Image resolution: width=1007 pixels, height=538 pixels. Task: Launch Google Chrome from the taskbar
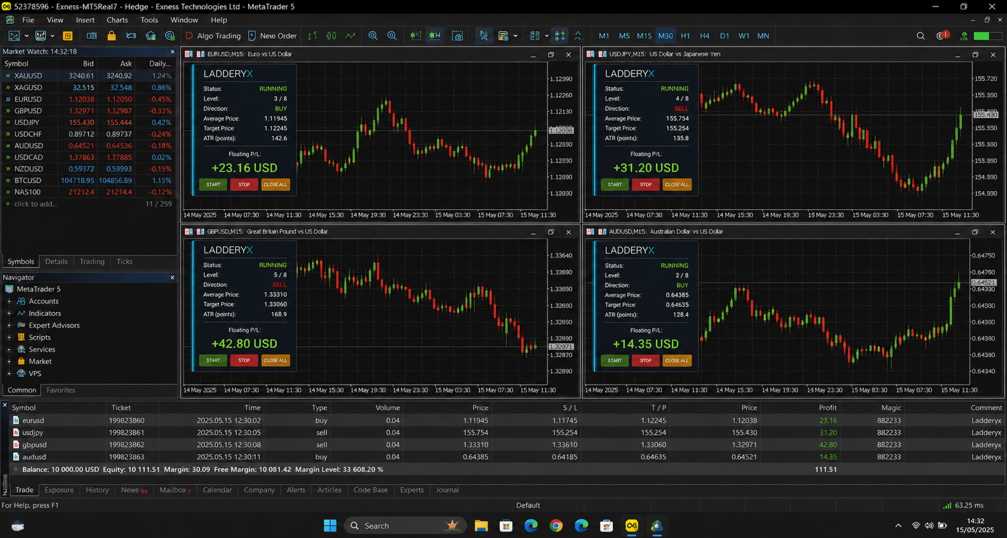coord(556,526)
